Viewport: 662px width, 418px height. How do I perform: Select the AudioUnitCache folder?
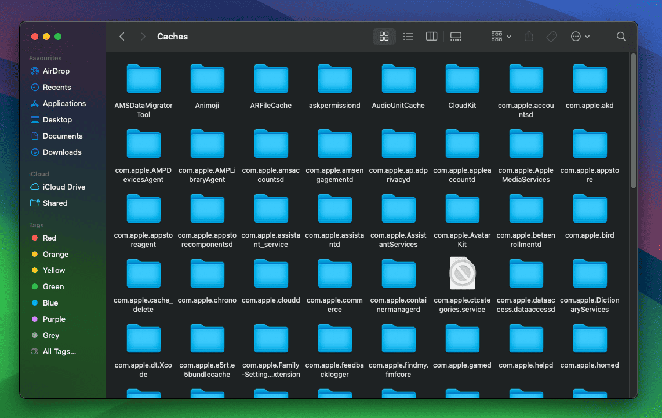pos(399,79)
